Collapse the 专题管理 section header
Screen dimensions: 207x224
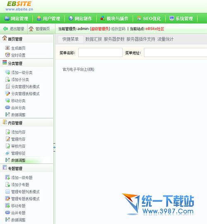point(26,168)
